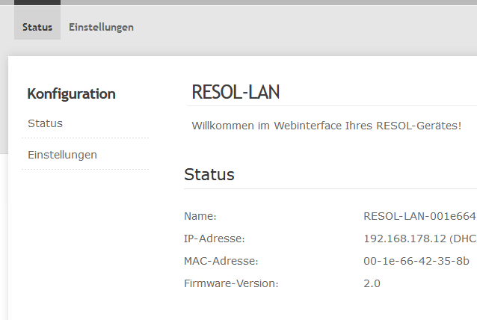Click the large Status section heading
This screenshot has height=320, width=477.
(x=209, y=174)
